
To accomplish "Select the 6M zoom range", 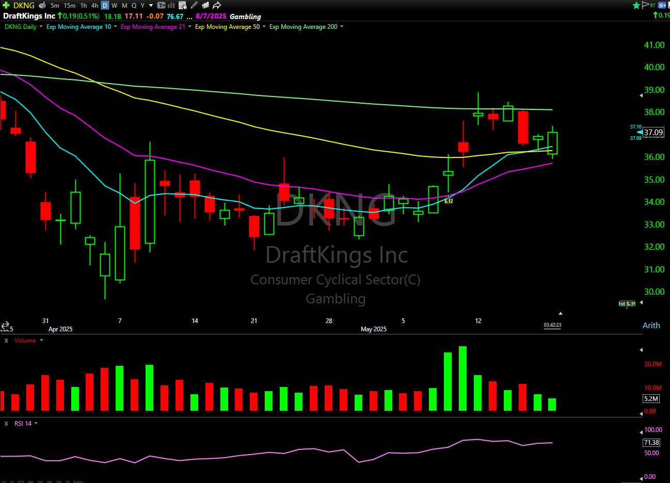I will click(30, 481).
